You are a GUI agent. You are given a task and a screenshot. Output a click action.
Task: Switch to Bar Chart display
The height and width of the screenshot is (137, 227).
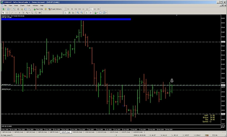tap(66, 13)
